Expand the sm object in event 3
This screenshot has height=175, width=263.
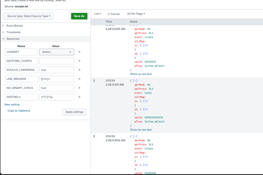tap(145, 165)
